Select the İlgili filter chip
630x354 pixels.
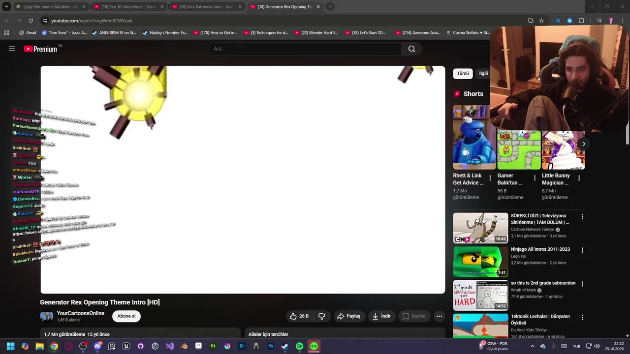click(x=483, y=74)
